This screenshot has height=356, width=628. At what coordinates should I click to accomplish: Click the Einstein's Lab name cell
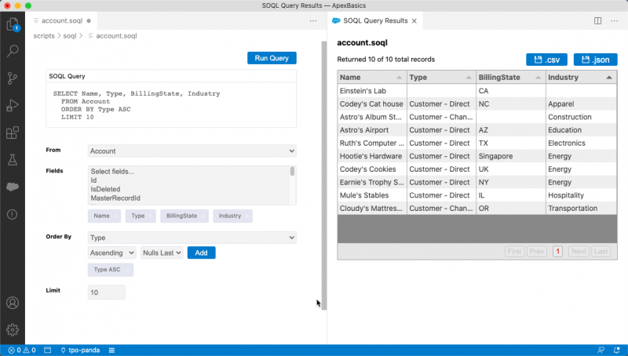[x=372, y=91]
